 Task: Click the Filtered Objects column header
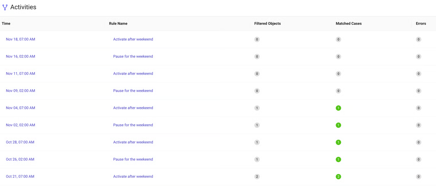(267, 23)
